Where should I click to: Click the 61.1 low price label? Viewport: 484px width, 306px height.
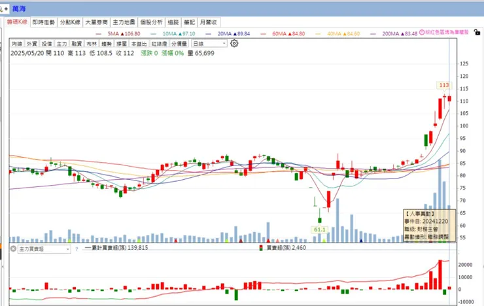click(x=320, y=229)
